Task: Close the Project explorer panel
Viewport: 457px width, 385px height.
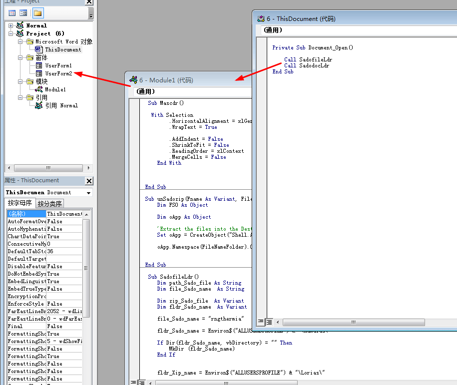Action: (89, 2)
